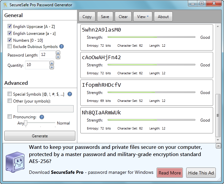
Task: Click the Save toolbar button
Action: (x=105, y=16)
